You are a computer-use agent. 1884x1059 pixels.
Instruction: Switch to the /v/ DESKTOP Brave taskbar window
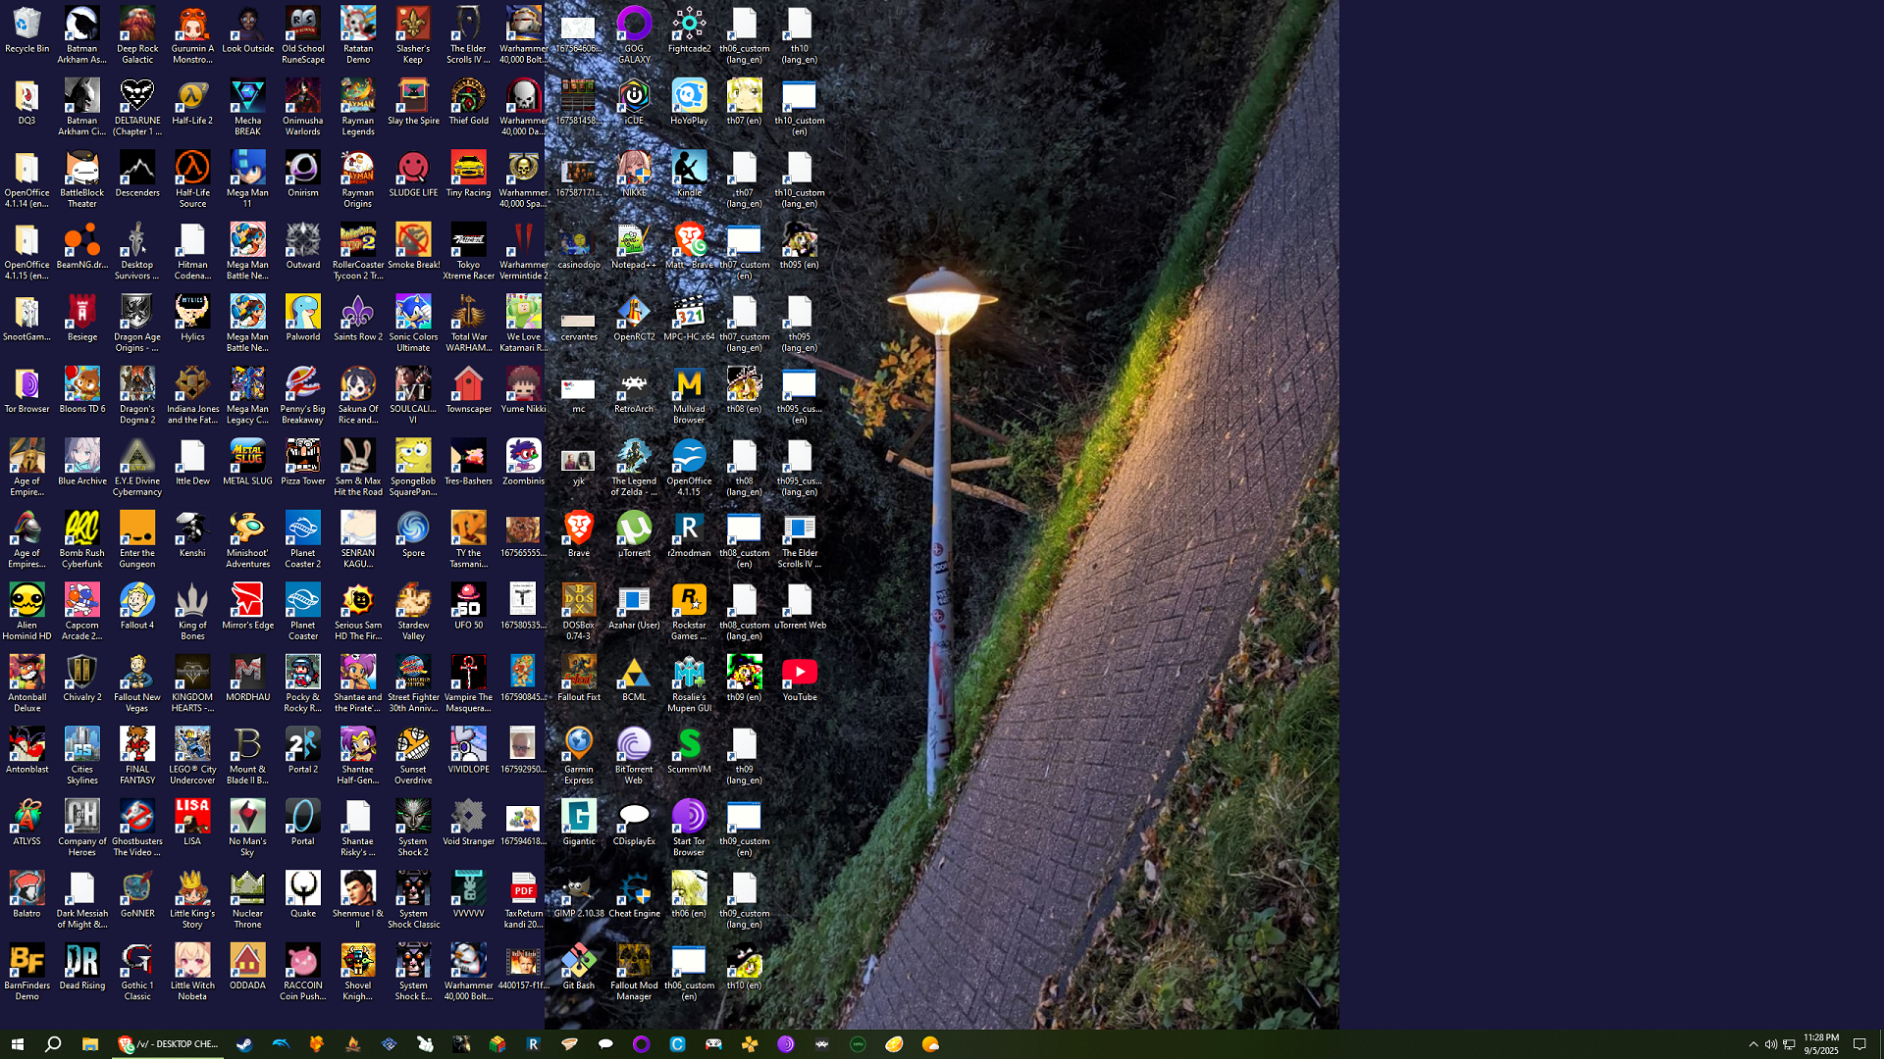point(168,1044)
